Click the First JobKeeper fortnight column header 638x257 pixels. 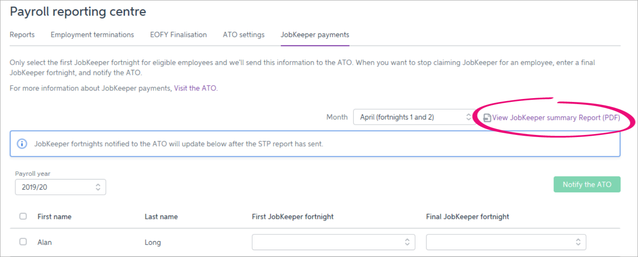(x=292, y=217)
